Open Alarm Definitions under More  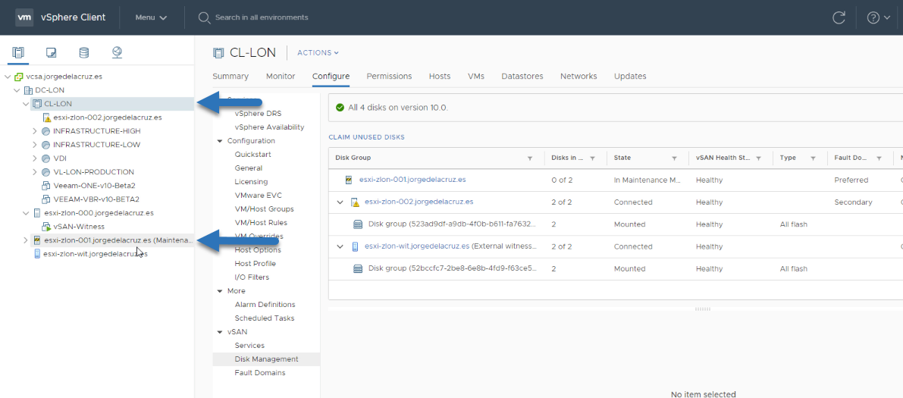click(265, 305)
